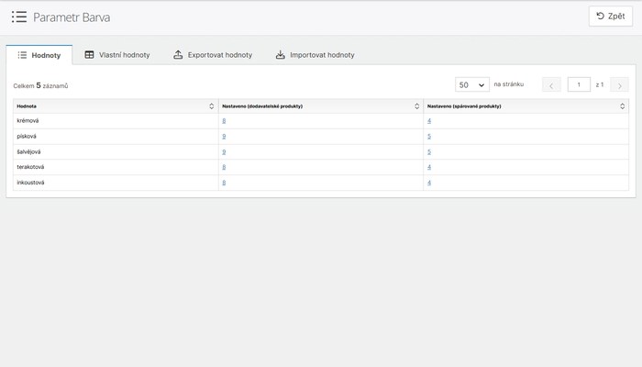This screenshot has height=367, width=642.
Task: Sort by Nastaveno (dodavatelské produkty) column arrows
Action: click(416, 106)
